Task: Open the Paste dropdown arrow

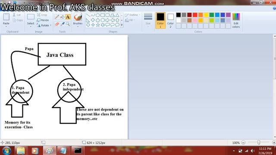Action: pyautogui.click(x=6, y=27)
